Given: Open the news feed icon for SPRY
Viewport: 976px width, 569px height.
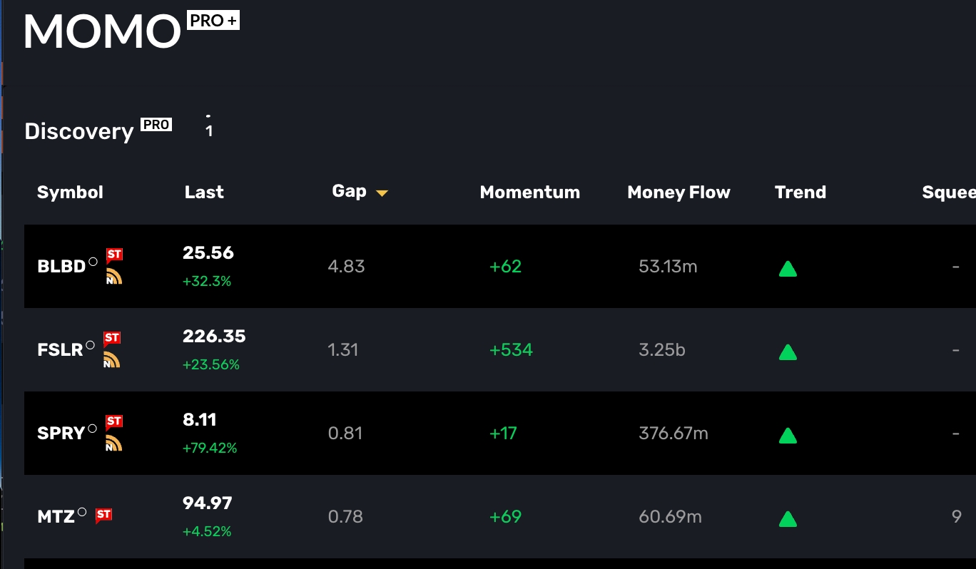Looking at the screenshot, I should pos(114,443).
